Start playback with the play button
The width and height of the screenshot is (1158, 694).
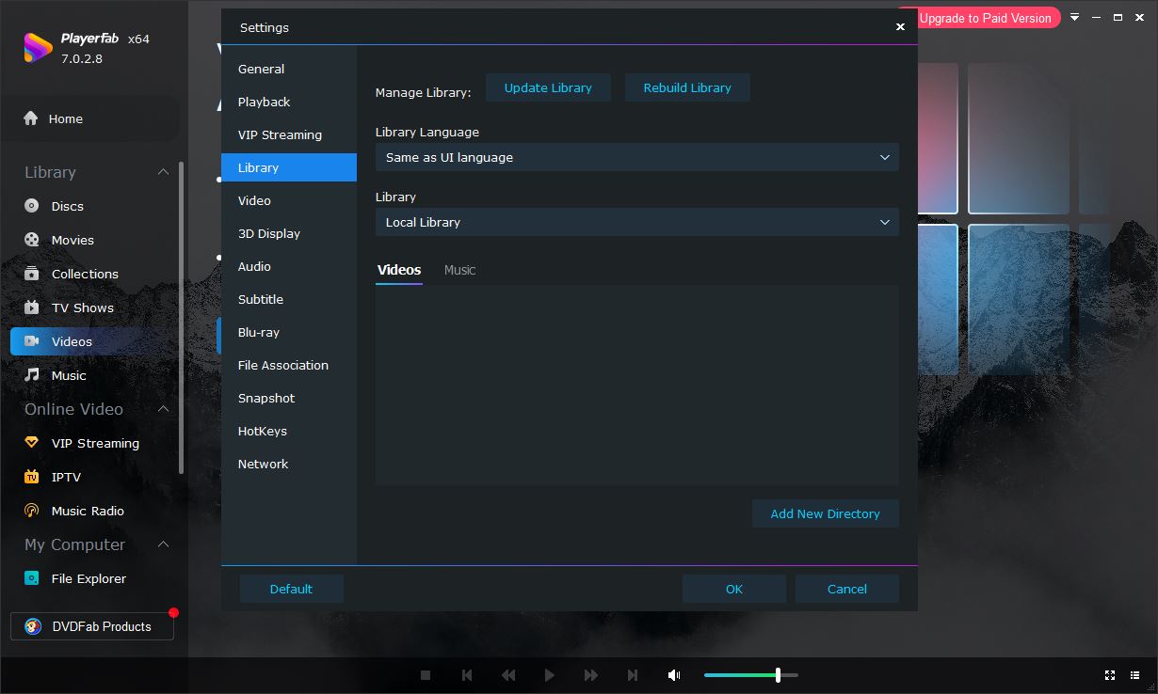pos(550,675)
